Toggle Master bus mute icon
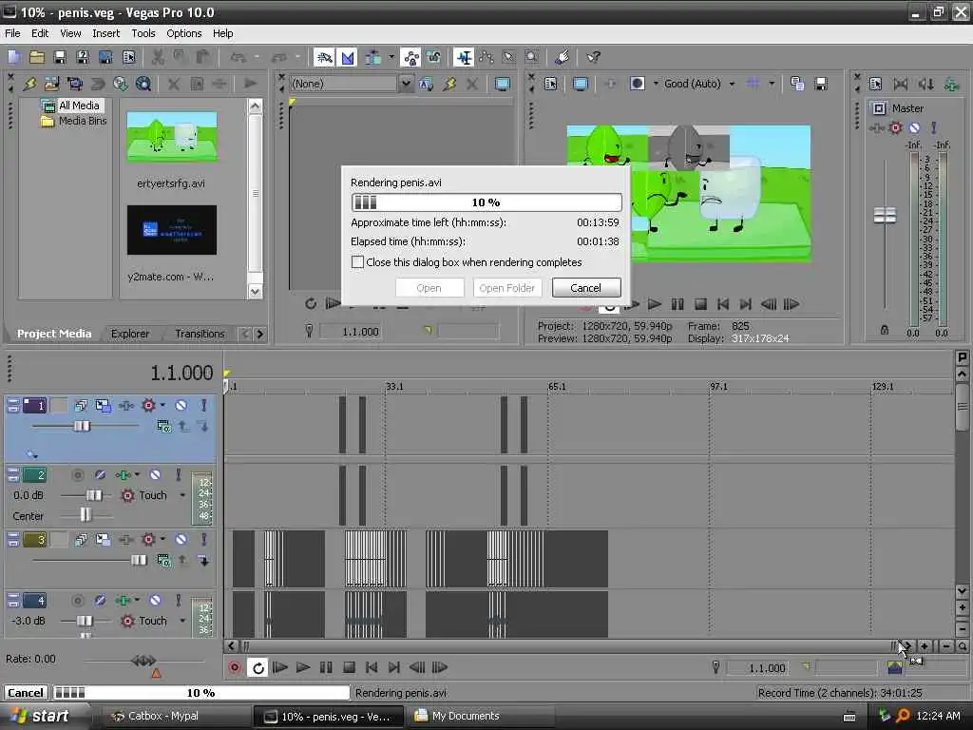Screen dimensions: 973x730 click(914, 128)
